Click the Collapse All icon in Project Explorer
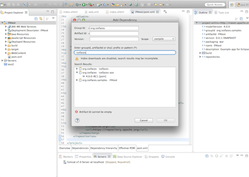Screen dimensions: 249x177 (x=36, y=19)
